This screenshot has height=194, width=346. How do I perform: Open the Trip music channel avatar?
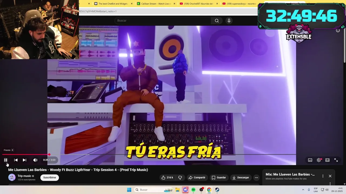[x=12, y=177]
